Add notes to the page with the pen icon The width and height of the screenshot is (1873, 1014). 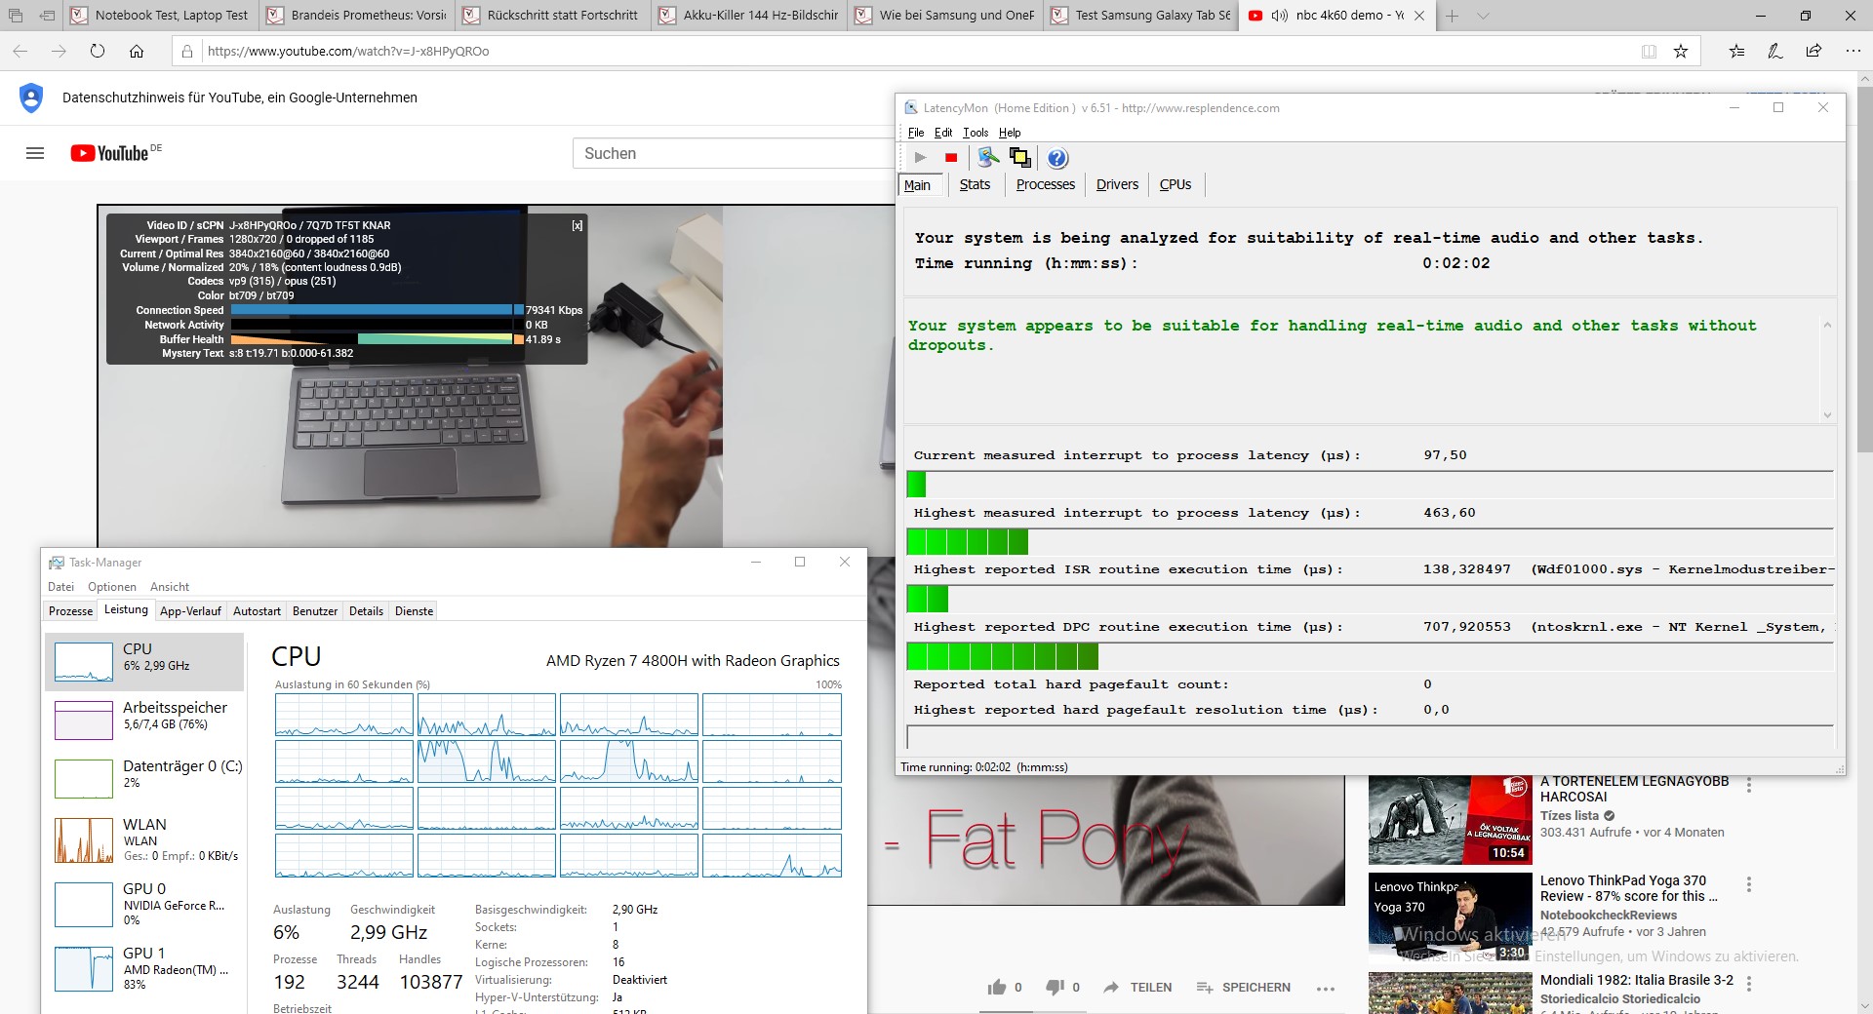tap(1775, 52)
